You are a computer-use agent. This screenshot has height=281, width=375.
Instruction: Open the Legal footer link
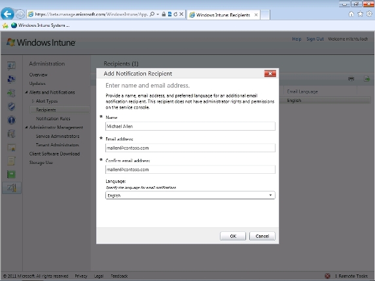tap(99, 276)
